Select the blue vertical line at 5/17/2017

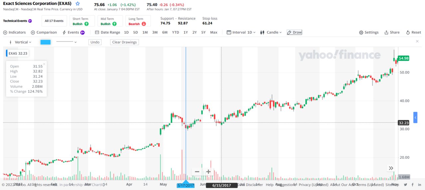[x=186, y=113]
